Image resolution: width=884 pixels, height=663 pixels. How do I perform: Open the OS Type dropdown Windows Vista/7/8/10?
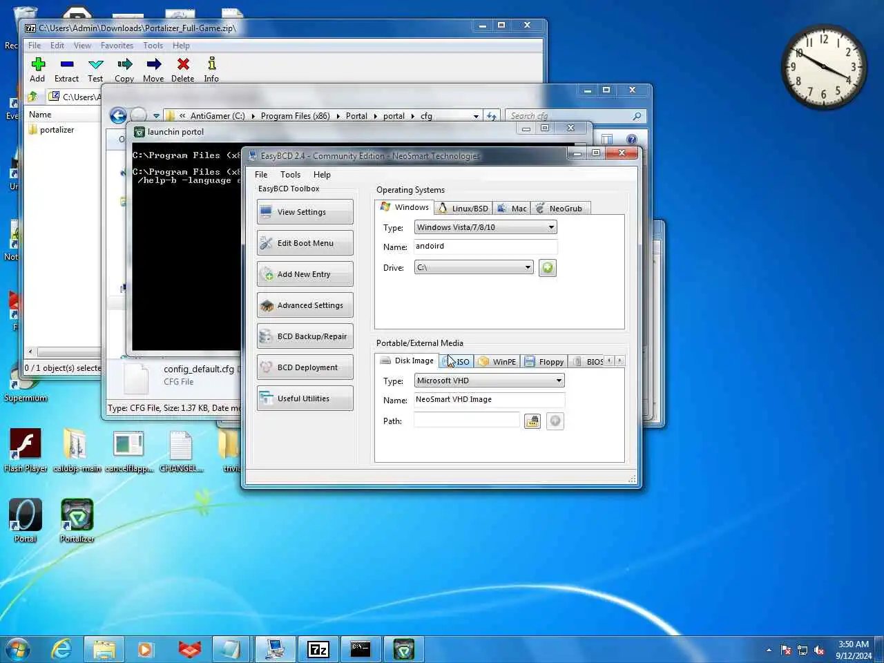tap(485, 227)
